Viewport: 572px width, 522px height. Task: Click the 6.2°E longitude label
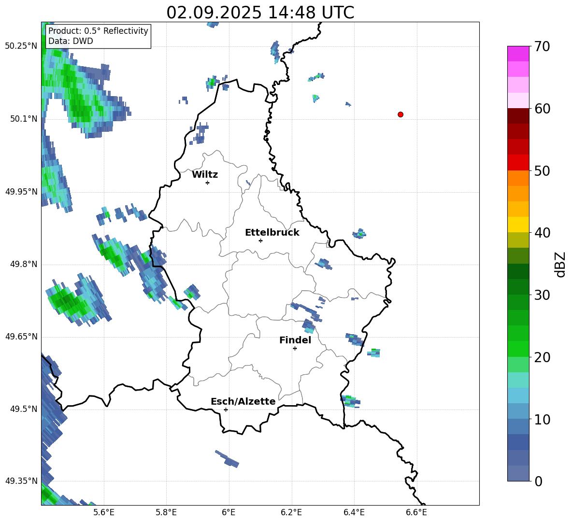click(x=291, y=512)
